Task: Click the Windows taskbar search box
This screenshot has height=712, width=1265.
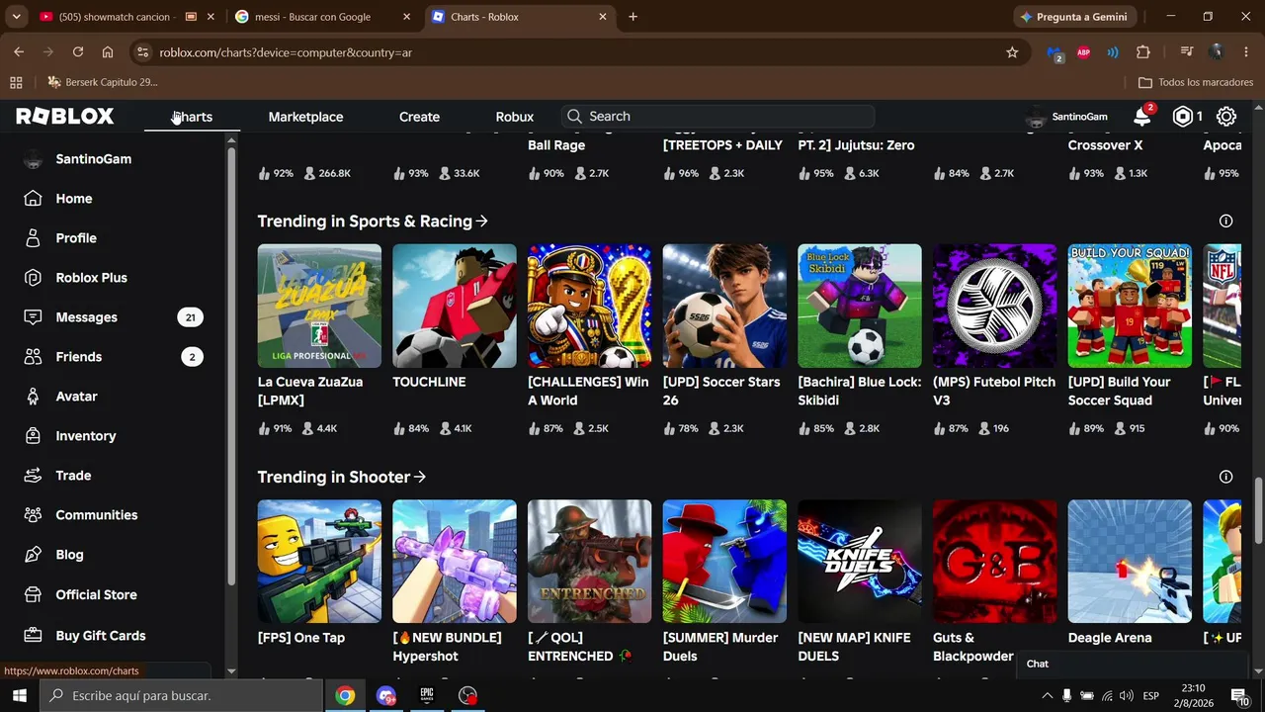Action: click(181, 695)
